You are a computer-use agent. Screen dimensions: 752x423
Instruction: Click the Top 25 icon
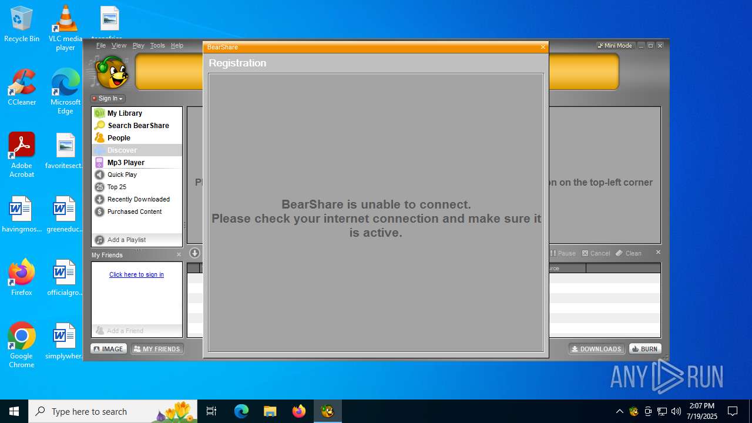[x=99, y=187]
